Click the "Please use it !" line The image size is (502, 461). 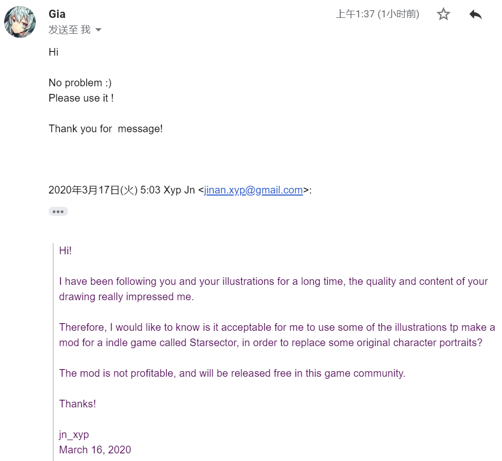pos(81,98)
